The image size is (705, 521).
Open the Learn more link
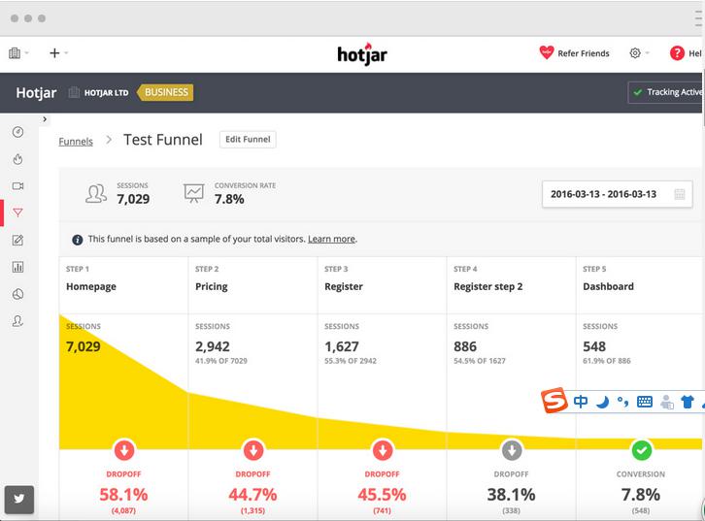(x=331, y=239)
